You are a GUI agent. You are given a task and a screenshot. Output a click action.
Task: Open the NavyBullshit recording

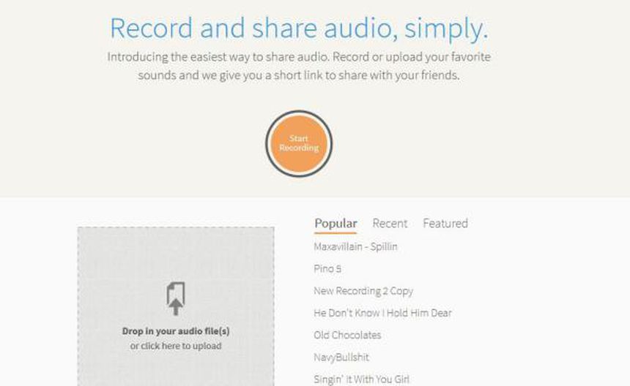tap(341, 357)
